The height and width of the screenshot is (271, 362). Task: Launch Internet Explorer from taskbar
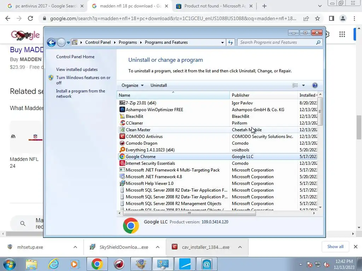[x=54, y=264]
